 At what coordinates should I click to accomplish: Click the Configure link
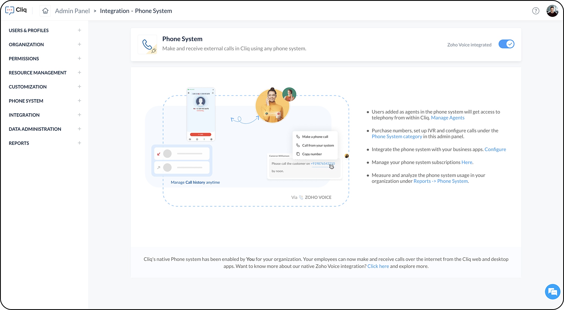[x=495, y=149]
